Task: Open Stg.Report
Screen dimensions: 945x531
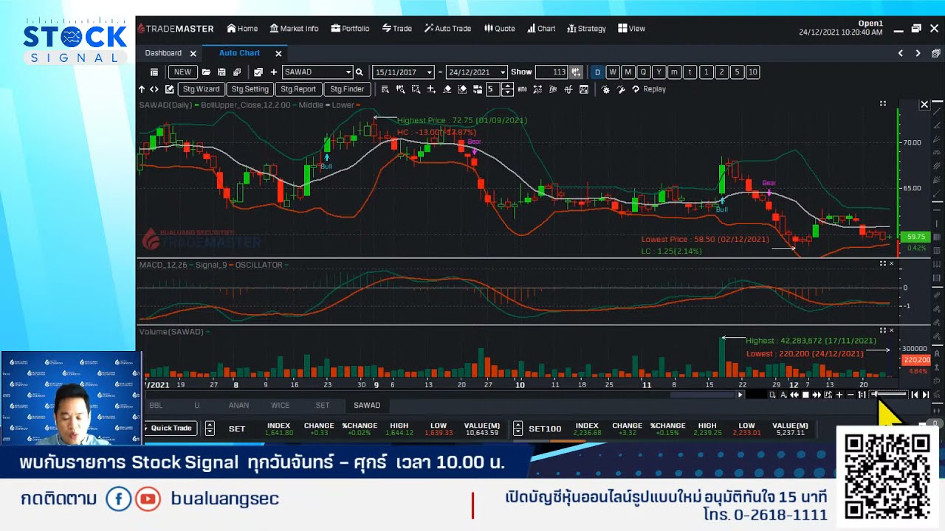Action: [298, 89]
